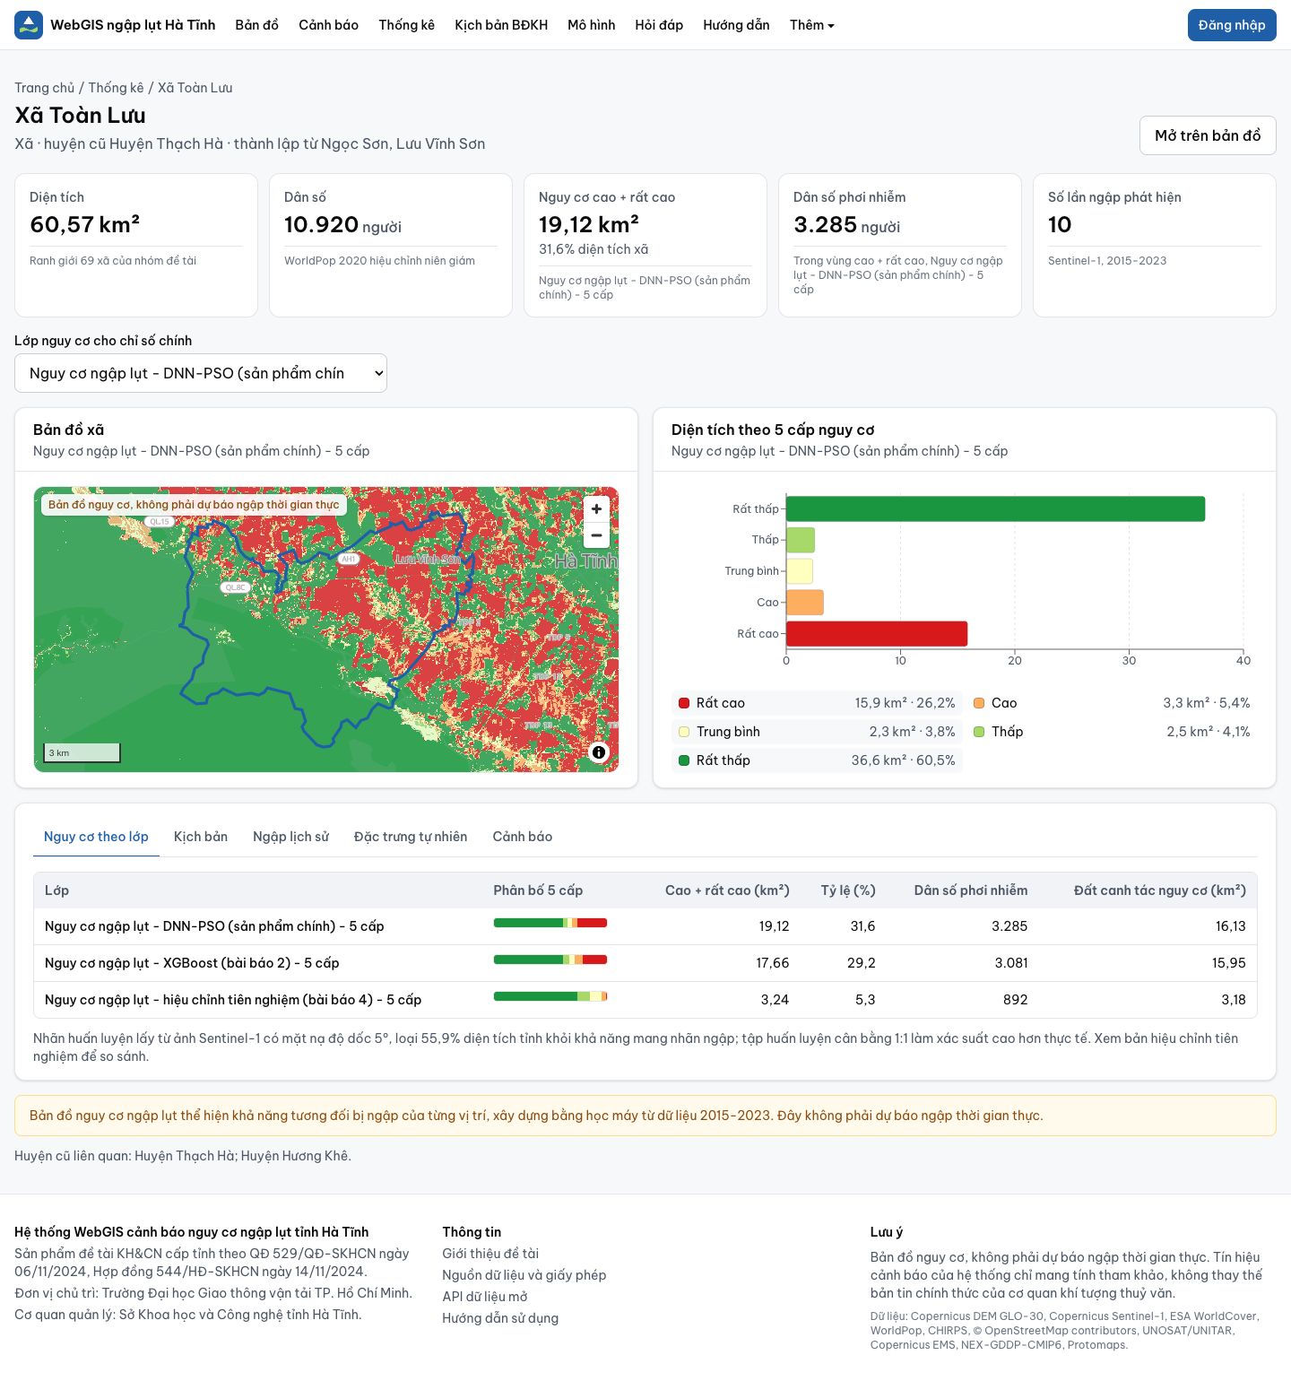This screenshot has width=1291, height=1381.
Task: Click the Rất cao legend color swatch
Action: pos(684,703)
